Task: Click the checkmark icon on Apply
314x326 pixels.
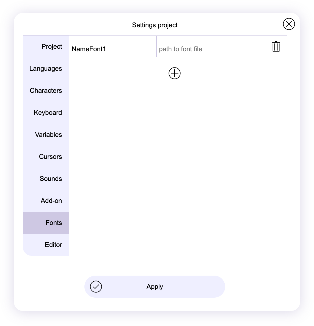Action: coord(96,287)
